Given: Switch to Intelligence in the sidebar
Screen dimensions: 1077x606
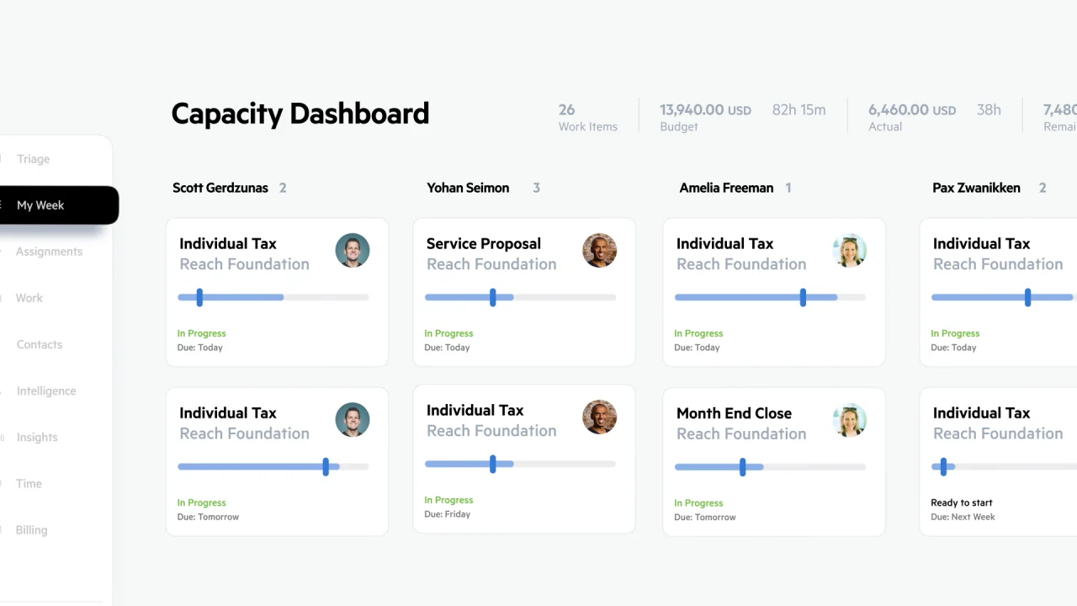Looking at the screenshot, I should [46, 391].
